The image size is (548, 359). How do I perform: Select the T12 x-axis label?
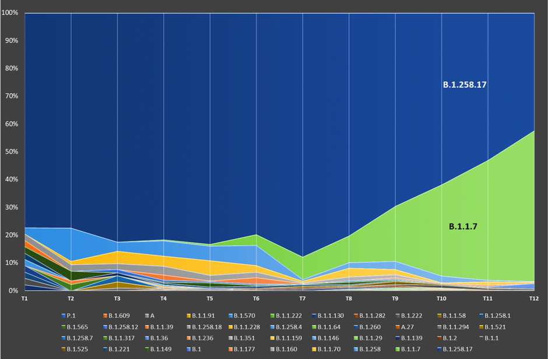533,298
